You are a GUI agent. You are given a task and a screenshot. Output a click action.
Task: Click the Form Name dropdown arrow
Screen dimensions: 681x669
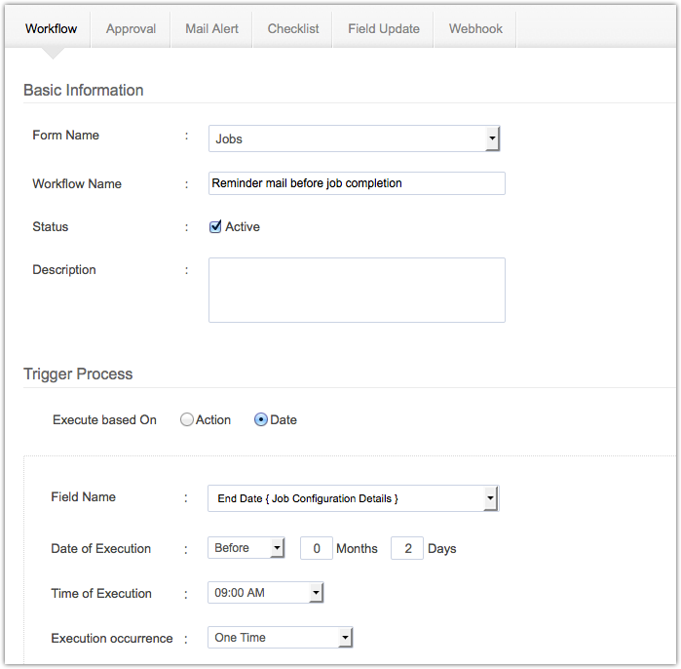[492, 138]
